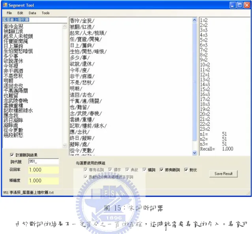Click up arrow of segmented result scrollbar

pyautogui.click(x=194, y=20)
